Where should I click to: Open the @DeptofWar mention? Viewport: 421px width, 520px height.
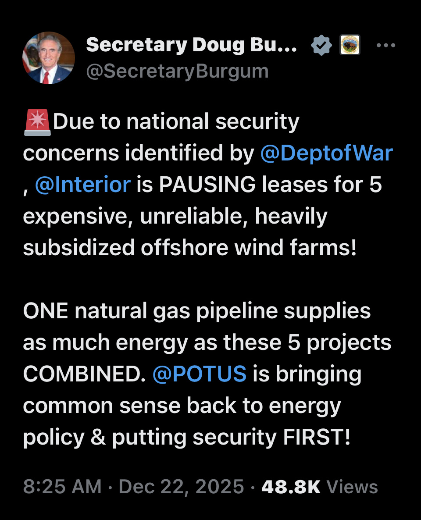(326, 153)
